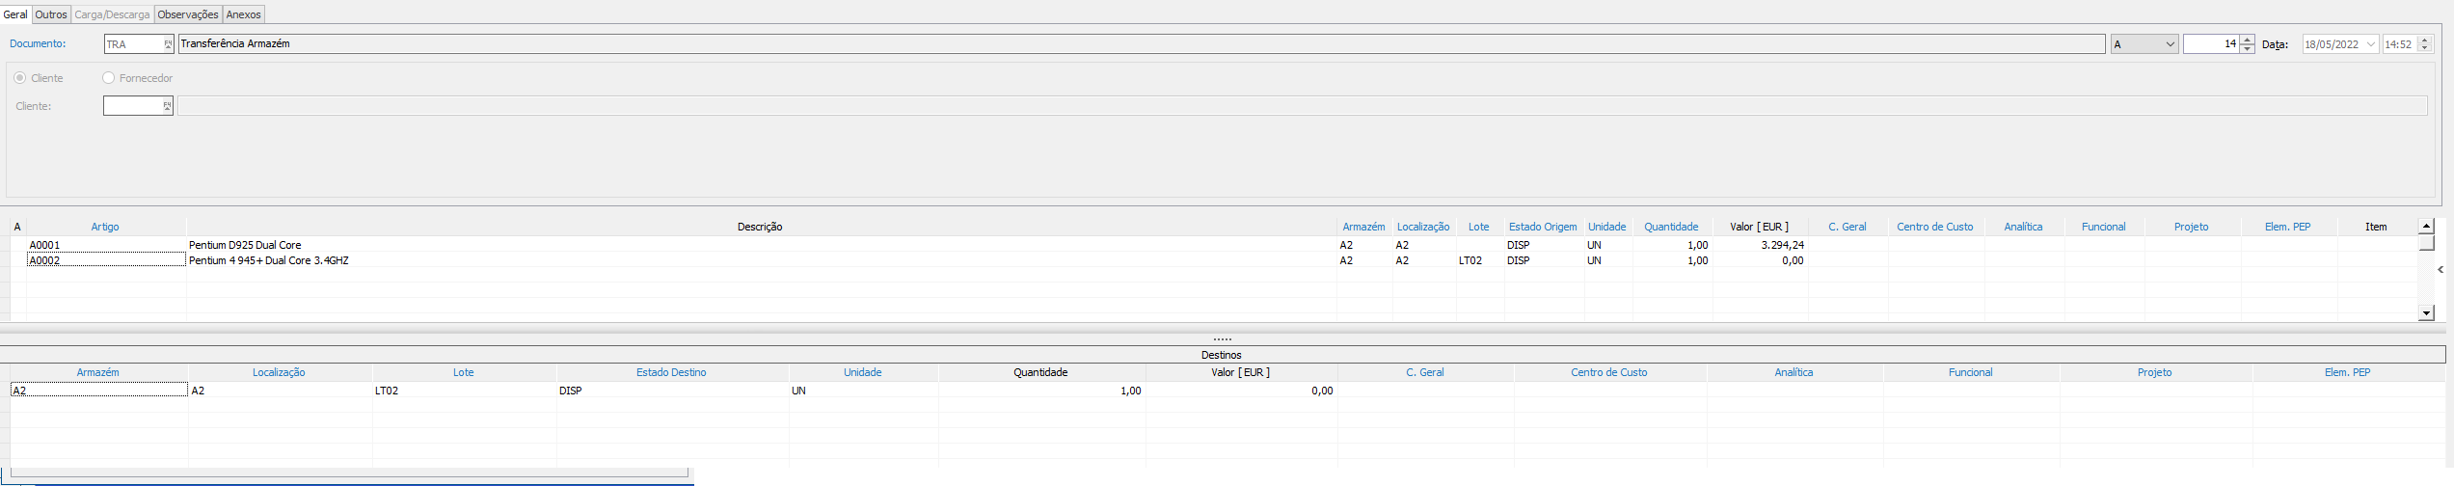The height and width of the screenshot is (486, 2454).
Task: Open the F4 lookup in Cliente field
Action: tap(167, 106)
